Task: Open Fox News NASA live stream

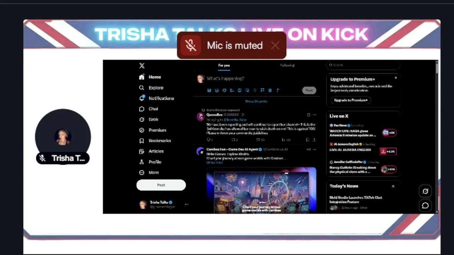Action: point(362,131)
